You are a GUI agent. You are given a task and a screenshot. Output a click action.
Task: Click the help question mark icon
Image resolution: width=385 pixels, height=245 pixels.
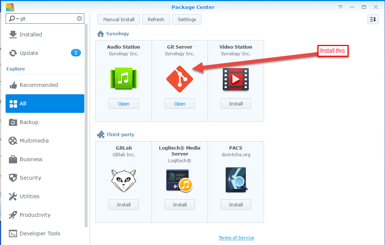pyautogui.click(x=340, y=7)
